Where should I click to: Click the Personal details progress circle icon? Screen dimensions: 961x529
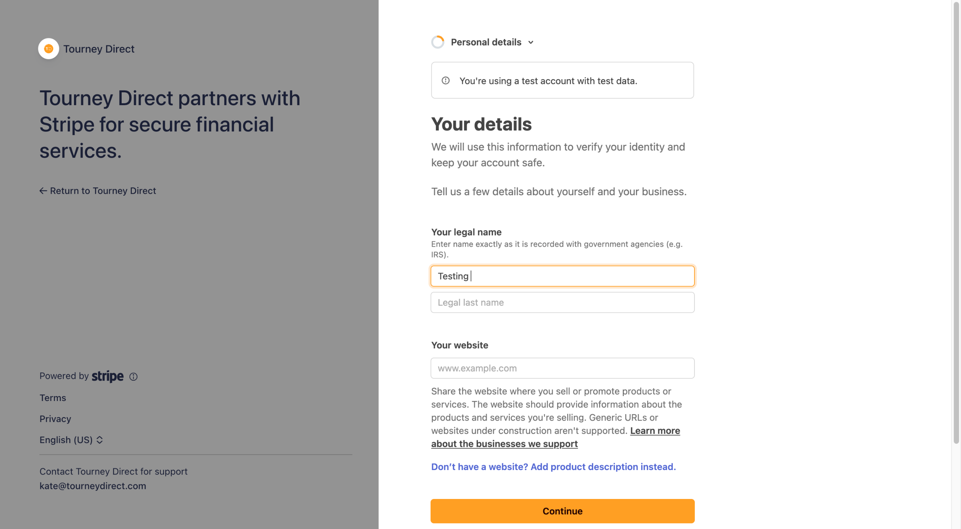(x=438, y=42)
